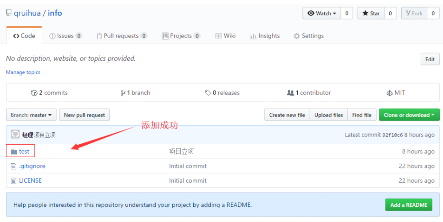Image resolution: width=443 pixels, height=222 pixels.
Task: Open the LICENSE file
Action: (30, 181)
